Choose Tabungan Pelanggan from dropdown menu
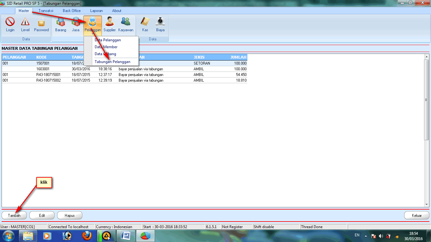Screen dimensions: 431x242 (112, 62)
